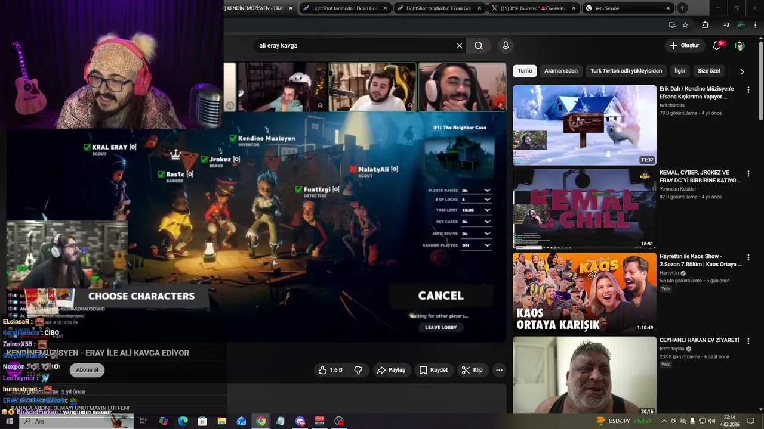The height and width of the screenshot is (429, 764).
Task: Click Paylaş share button
Action: point(391,370)
